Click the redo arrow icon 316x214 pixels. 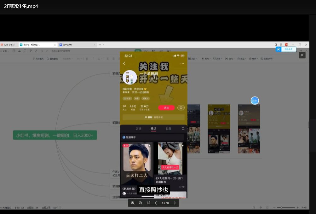[x=47, y=51]
